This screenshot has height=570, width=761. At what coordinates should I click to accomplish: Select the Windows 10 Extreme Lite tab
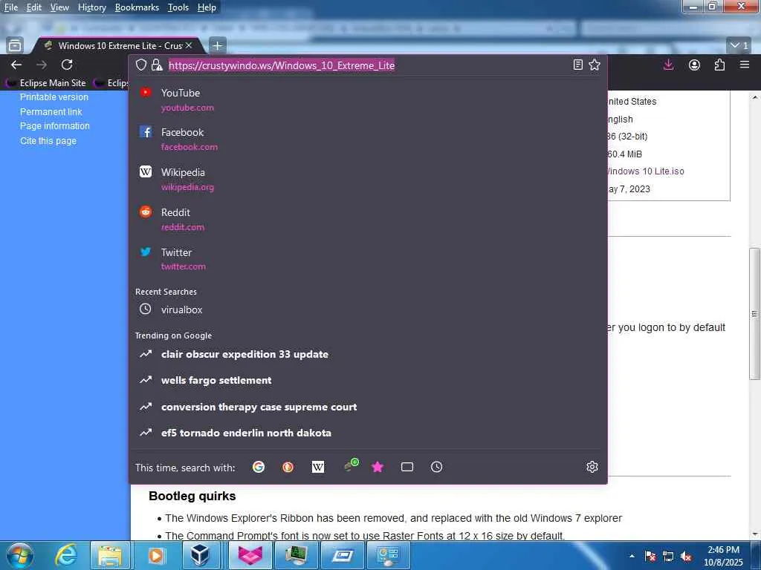coord(117,45)
